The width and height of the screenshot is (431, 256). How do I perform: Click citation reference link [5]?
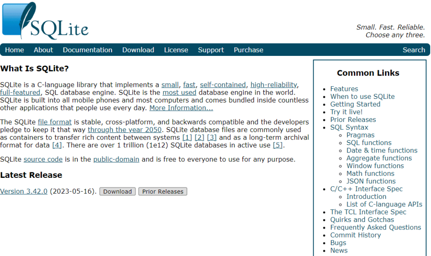click(x=278, y=145)
